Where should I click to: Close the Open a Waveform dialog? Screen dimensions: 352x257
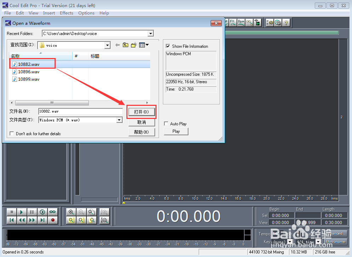point(216,23)
